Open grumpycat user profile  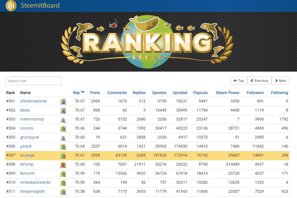tap(30, 137)
